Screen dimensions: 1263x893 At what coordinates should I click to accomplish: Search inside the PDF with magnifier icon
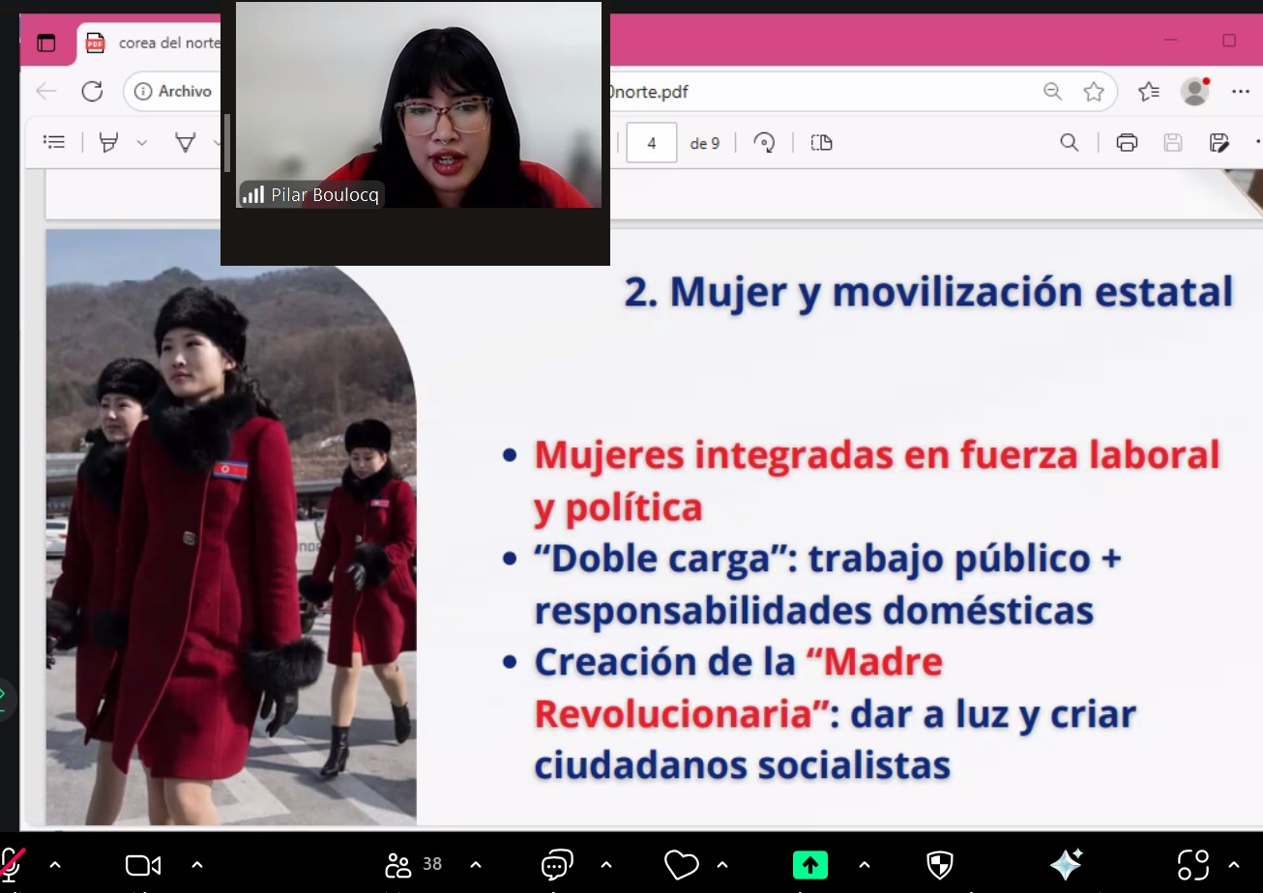coord(1069,143)
